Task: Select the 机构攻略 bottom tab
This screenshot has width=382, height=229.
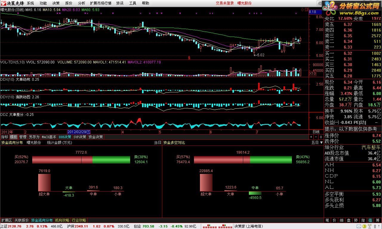Action: pos(62,220)
